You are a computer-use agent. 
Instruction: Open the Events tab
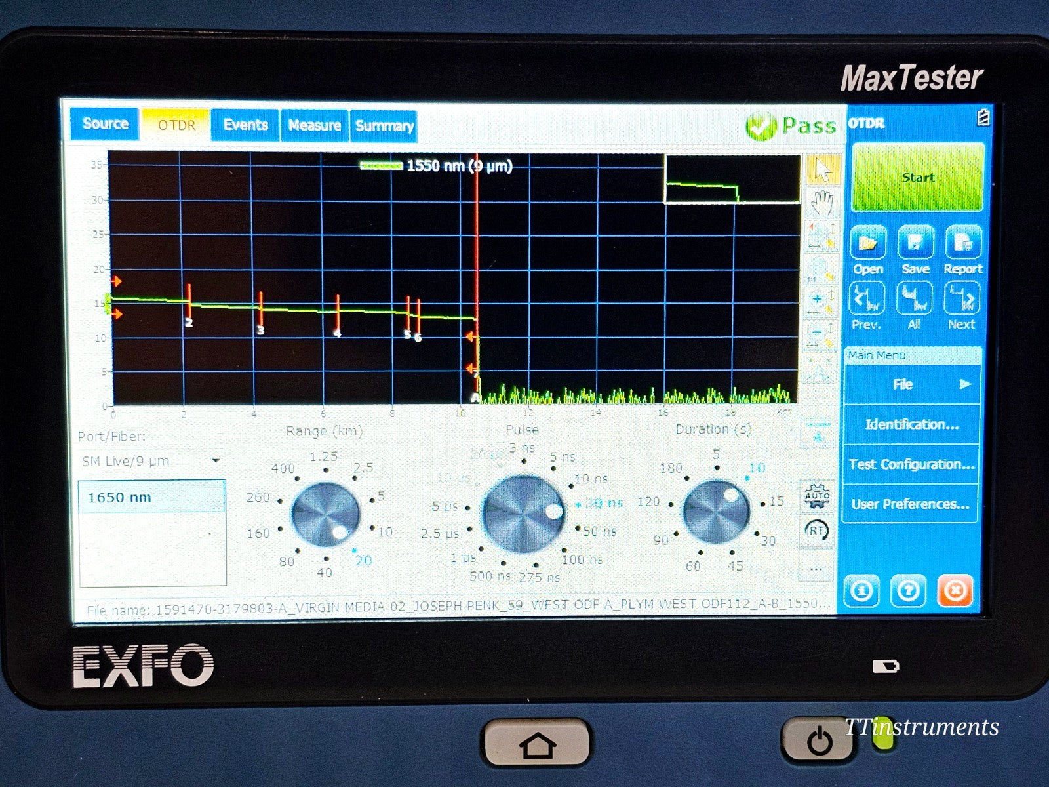click(x=245, y=125)
